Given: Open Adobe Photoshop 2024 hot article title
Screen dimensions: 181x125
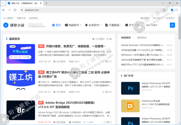Looking at the screenshot, I should click(x=156, y=120).
